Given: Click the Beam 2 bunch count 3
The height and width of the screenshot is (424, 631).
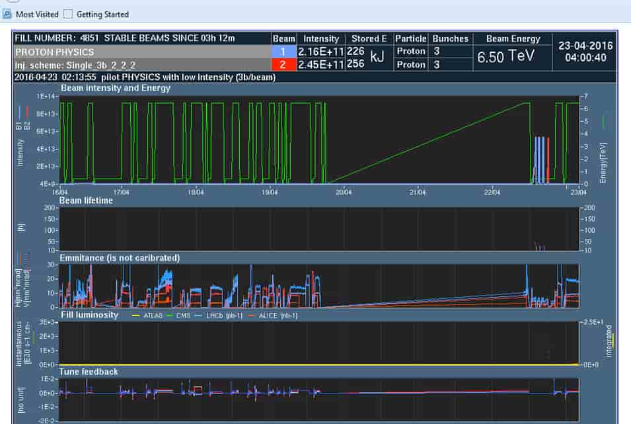Looking at the screenshot, I should click(x=437, y=64).
